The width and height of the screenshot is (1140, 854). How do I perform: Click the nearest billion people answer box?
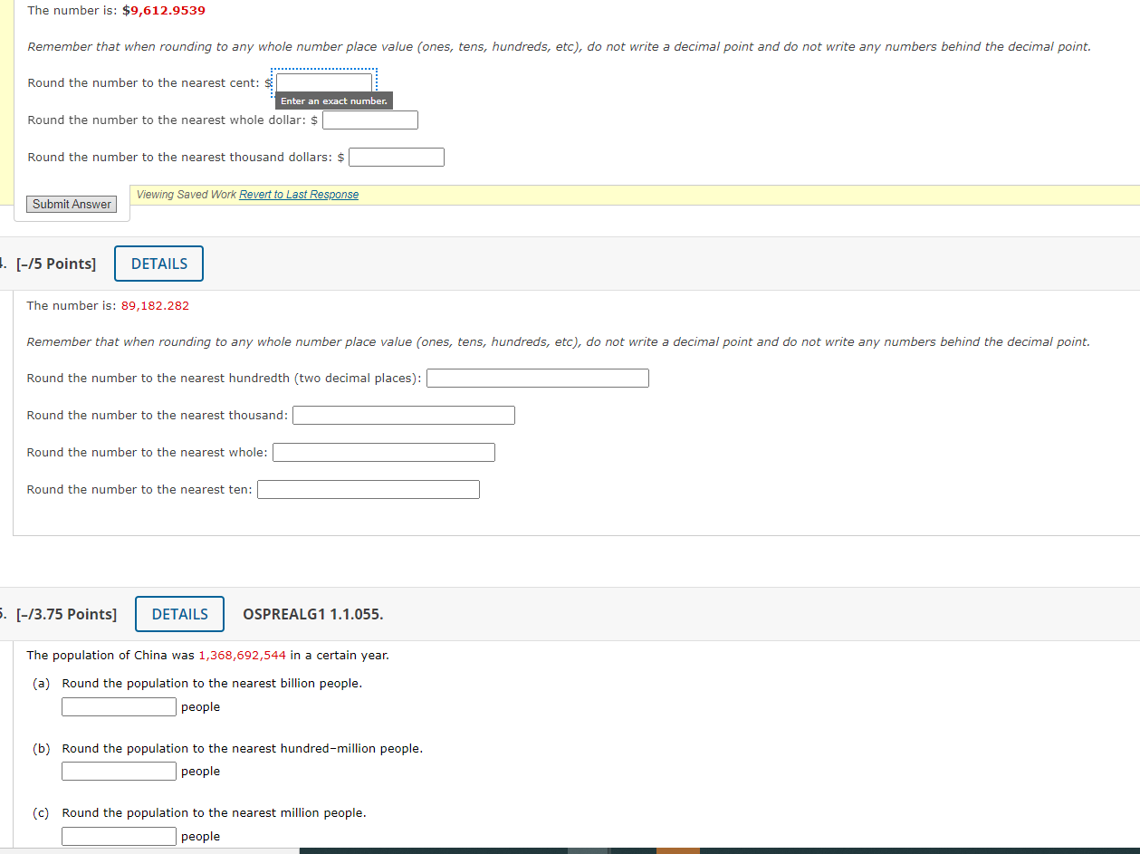click(119, 706)
